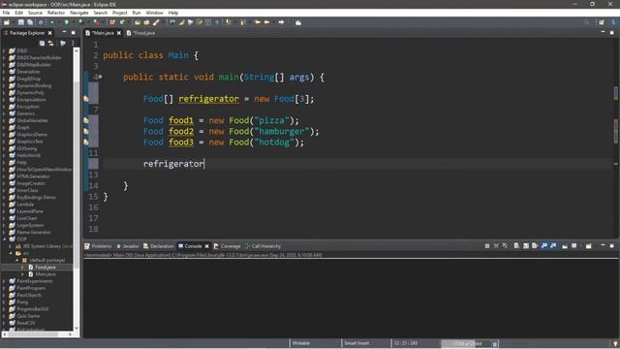The width and height of the screenshot is (620, 349).
Task: Place cursor after refrigerator on line 12
Action: [204, 164]
